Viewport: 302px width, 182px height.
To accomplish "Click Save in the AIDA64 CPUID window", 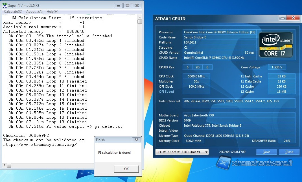I will coord(266,152).
